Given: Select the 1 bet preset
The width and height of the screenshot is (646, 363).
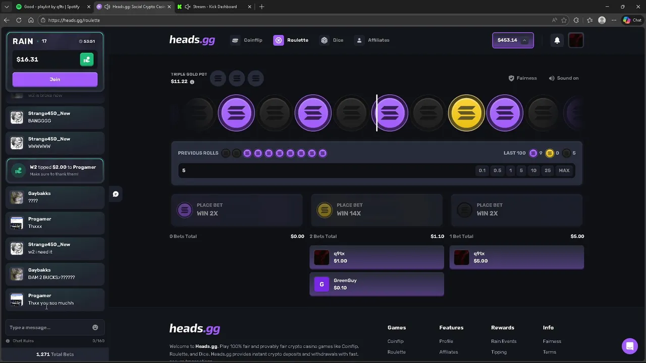Looking at the screenshot, I should pos(510,170).
